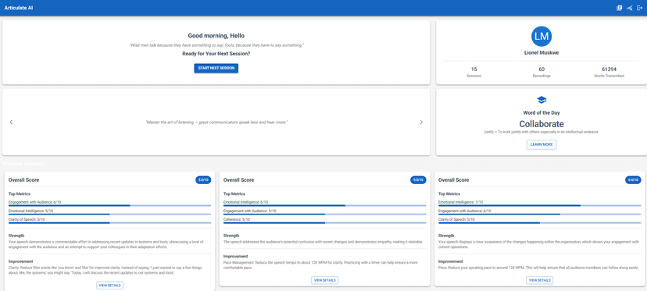
Task: View details of the session with Coherence metric
Action: point(325,280)
